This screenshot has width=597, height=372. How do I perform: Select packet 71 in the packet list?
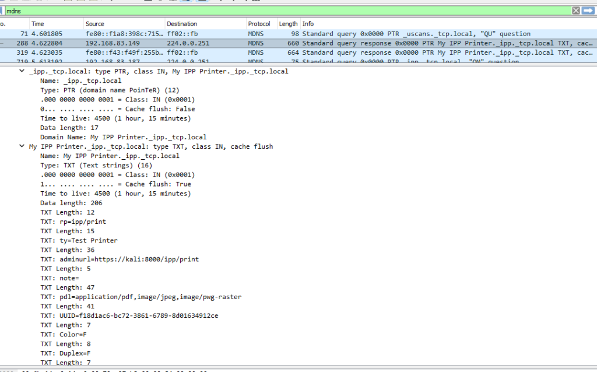point(175,34)
